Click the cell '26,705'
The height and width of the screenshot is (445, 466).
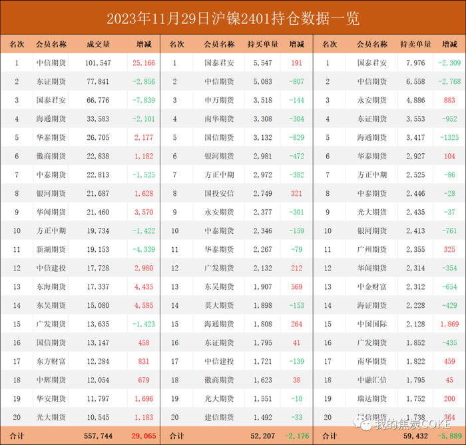tap(98, 138)
